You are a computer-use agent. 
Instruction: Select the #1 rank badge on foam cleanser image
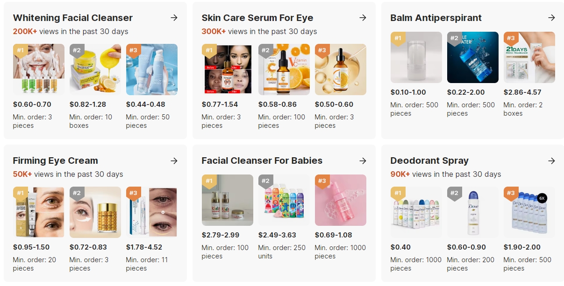[x=20, y=50]
